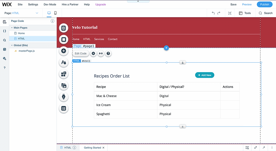Expand the code panel diagonal arrows
Viewport: 276px width, 151px height.
point(256,148)
